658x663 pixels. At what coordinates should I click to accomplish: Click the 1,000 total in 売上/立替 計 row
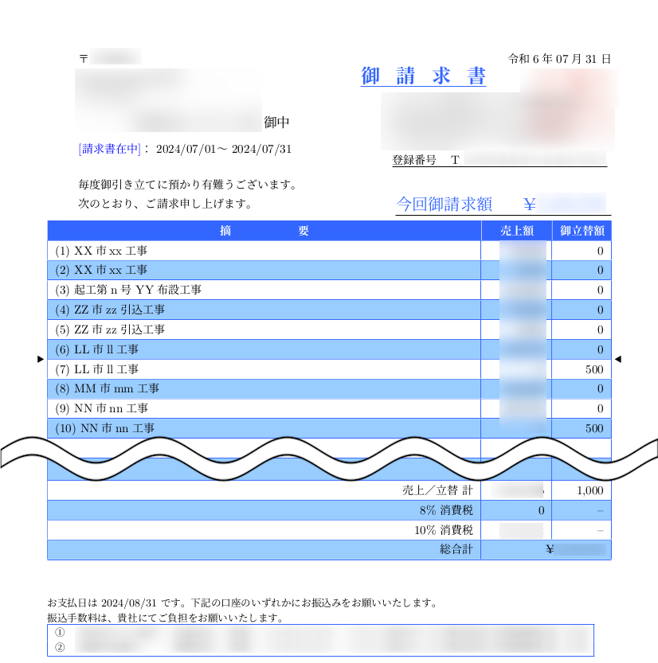point(589,491)
